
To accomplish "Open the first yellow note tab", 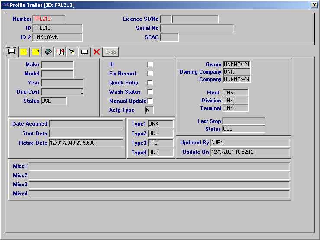I will point(24,52).
